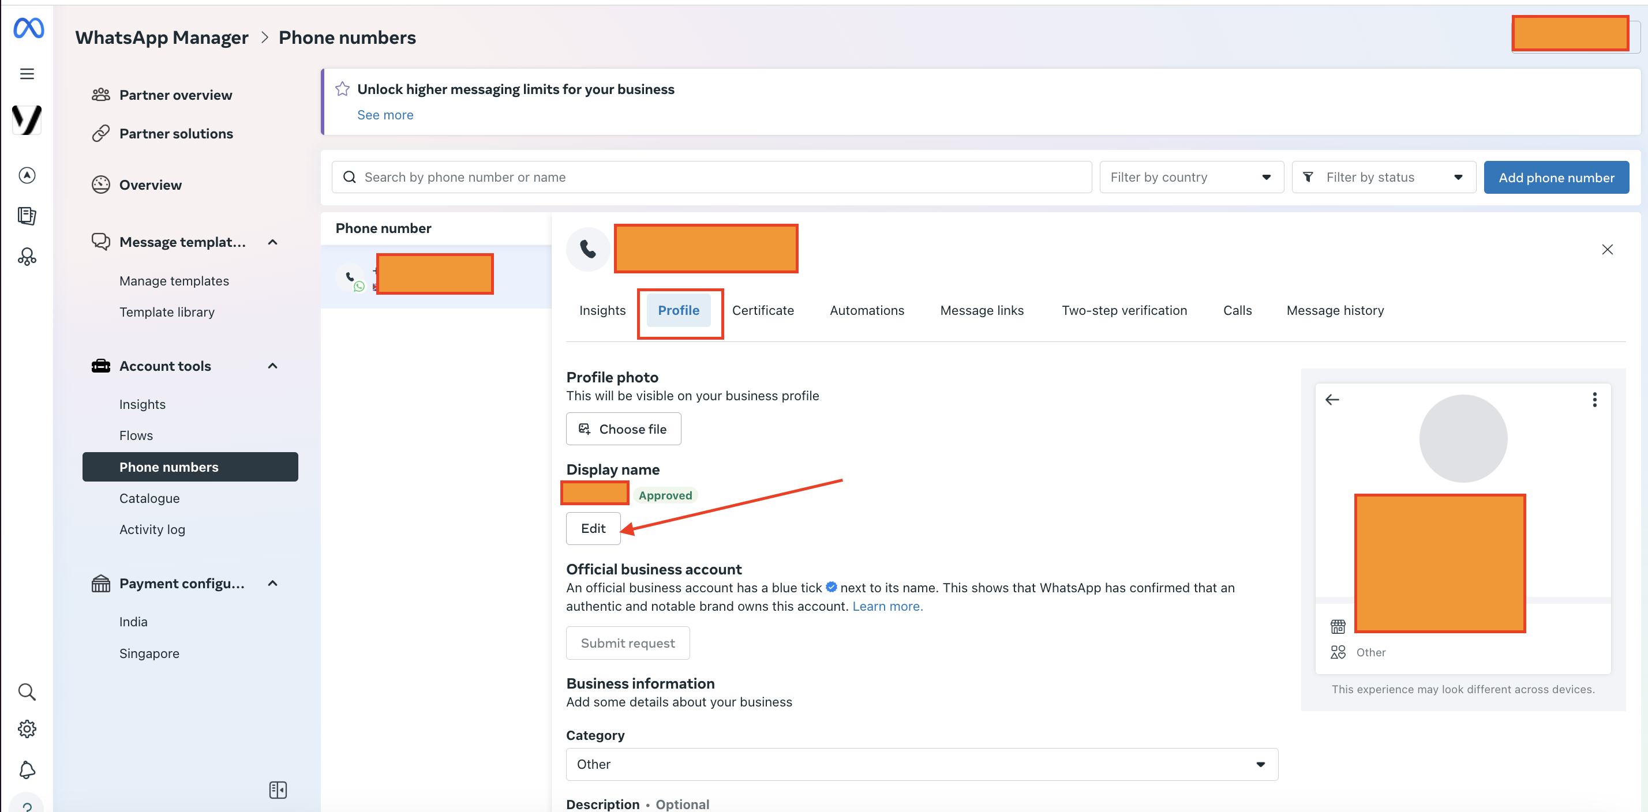This screenshot has width=1648, height=812.
Task: Follow the Learn more link
Action: pos(887,606)
